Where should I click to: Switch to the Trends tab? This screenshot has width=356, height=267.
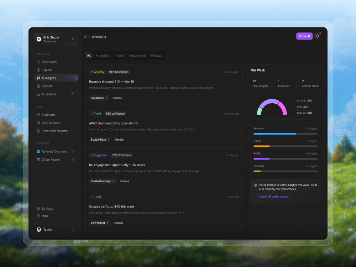coord(119,56)
